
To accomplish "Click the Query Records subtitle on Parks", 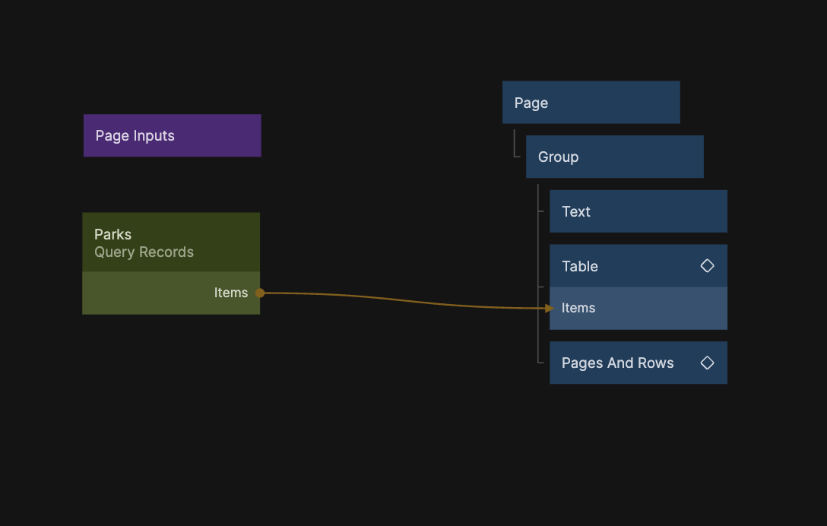I will point(144,252).
